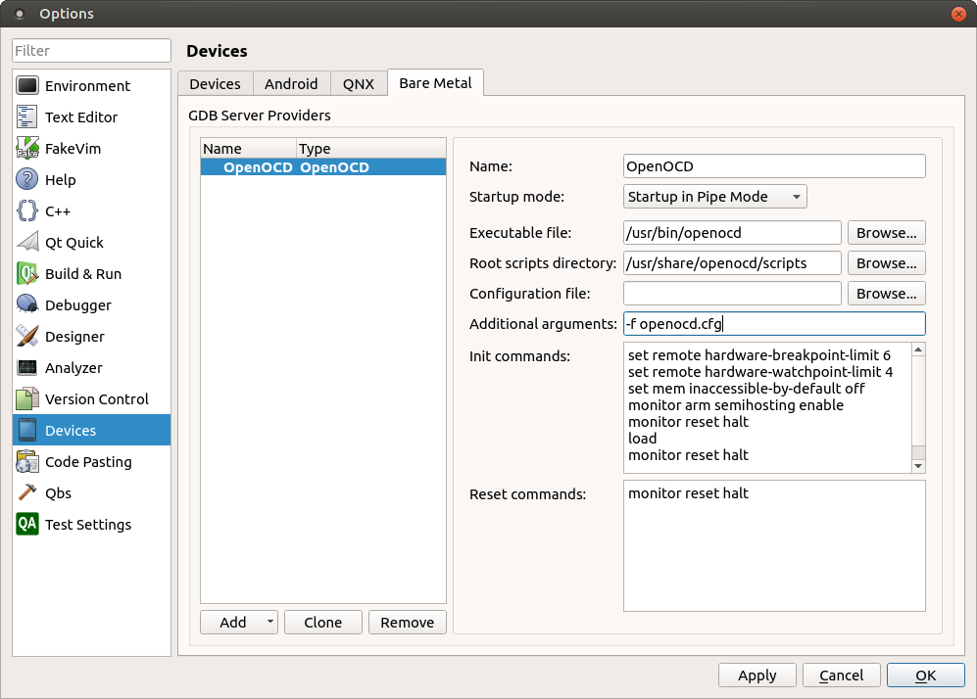This screenshot has height=699, width=977.
Task: Click the Qt Quick paper-plane icon
Action: pyautogui.click(x=27, y=243)
